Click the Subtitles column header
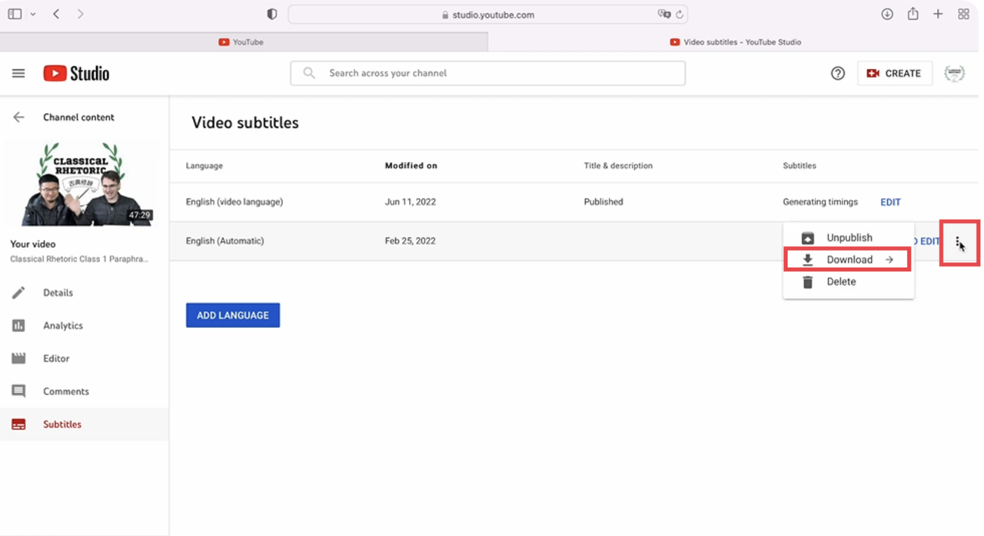The image size is (984, 536). pos(799,166)
